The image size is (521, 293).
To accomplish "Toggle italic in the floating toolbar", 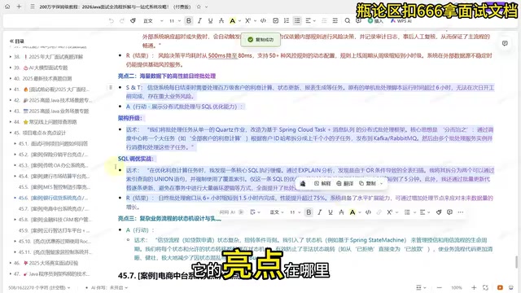I will (320, 212).
